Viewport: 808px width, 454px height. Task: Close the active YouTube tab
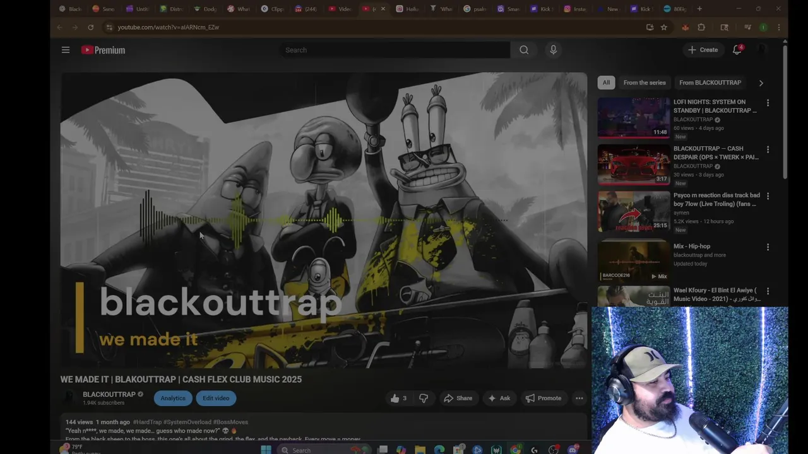coord(383,9)
